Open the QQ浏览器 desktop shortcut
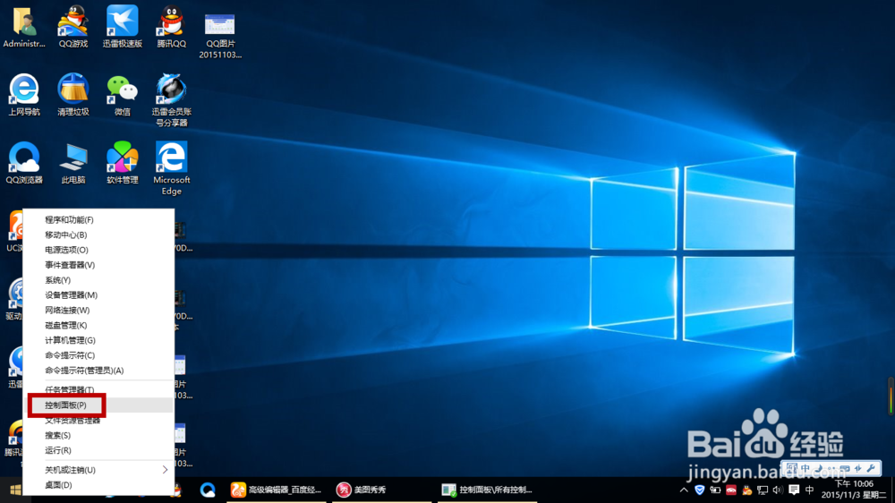Image resolution: width=895 pixels, height=503 pixels. pos(24,163)
